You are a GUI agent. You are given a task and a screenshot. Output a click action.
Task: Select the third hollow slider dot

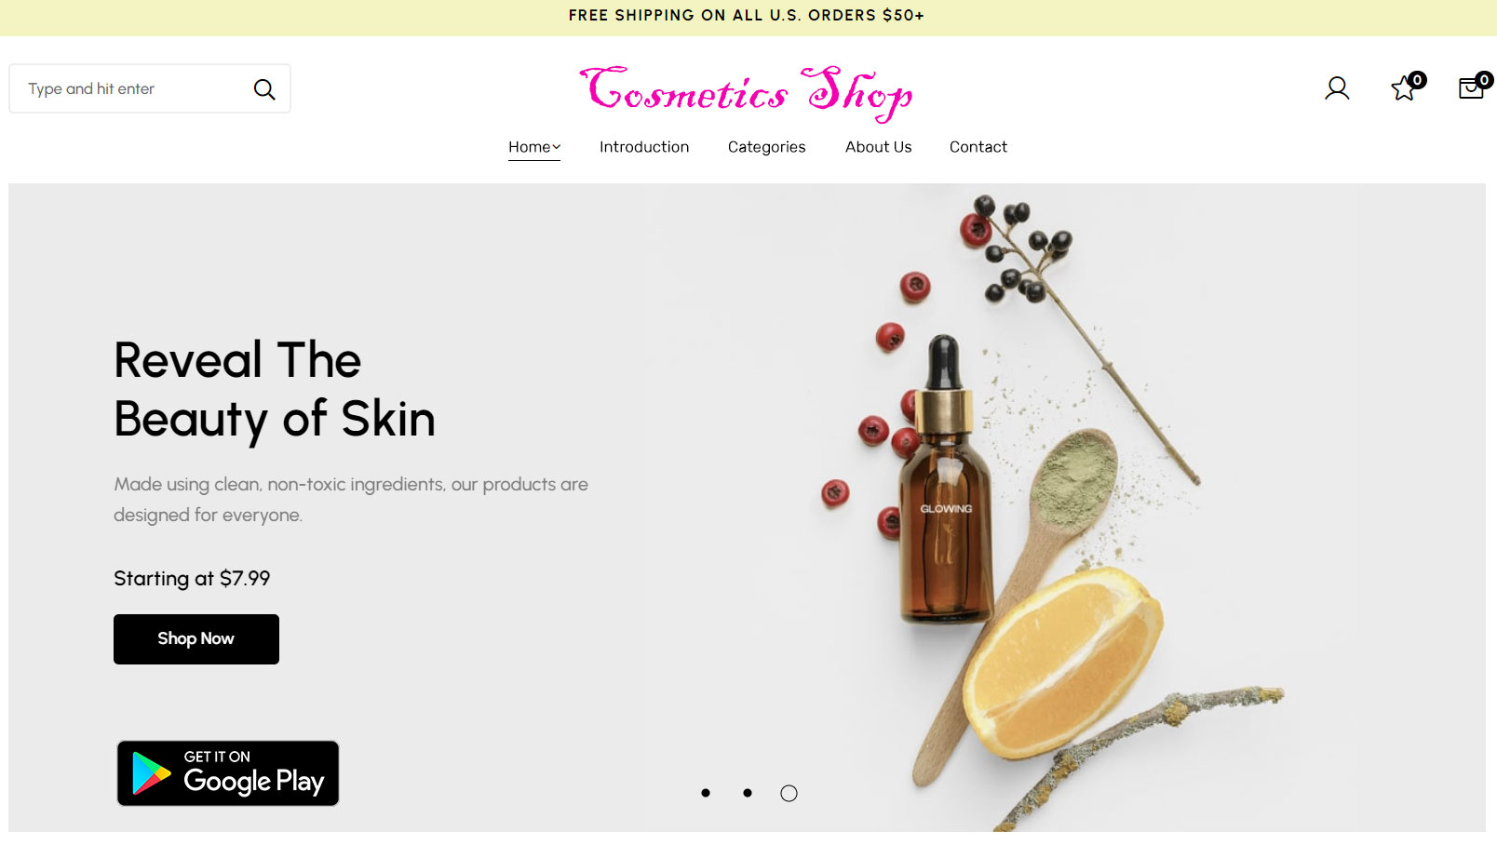click(x=789, y=793)
